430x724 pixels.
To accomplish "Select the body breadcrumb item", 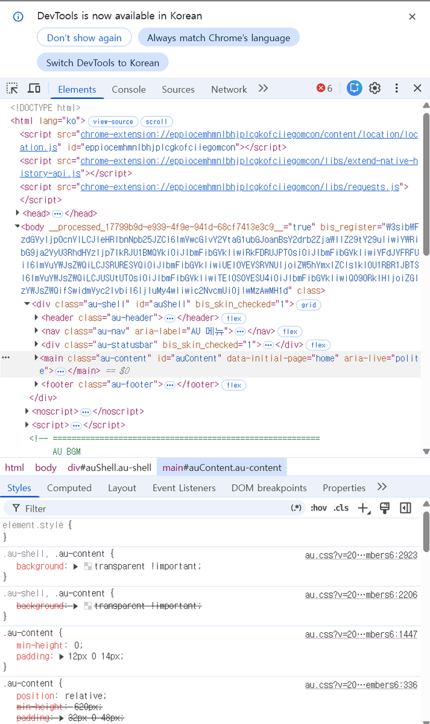I will tap(46, 468).
